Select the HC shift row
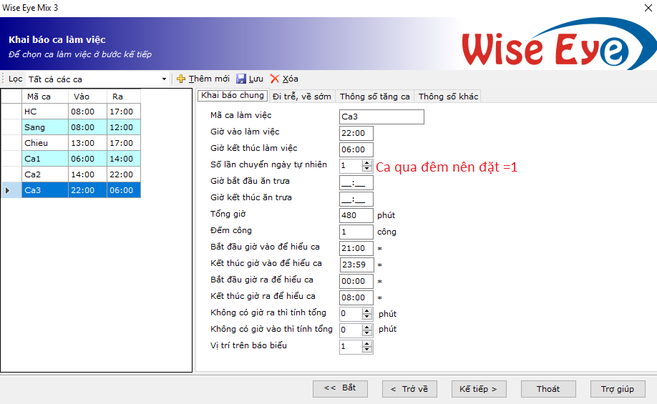The height and width of the screenshot is (404, 657). pyautogui.click(x=44, y=112)
